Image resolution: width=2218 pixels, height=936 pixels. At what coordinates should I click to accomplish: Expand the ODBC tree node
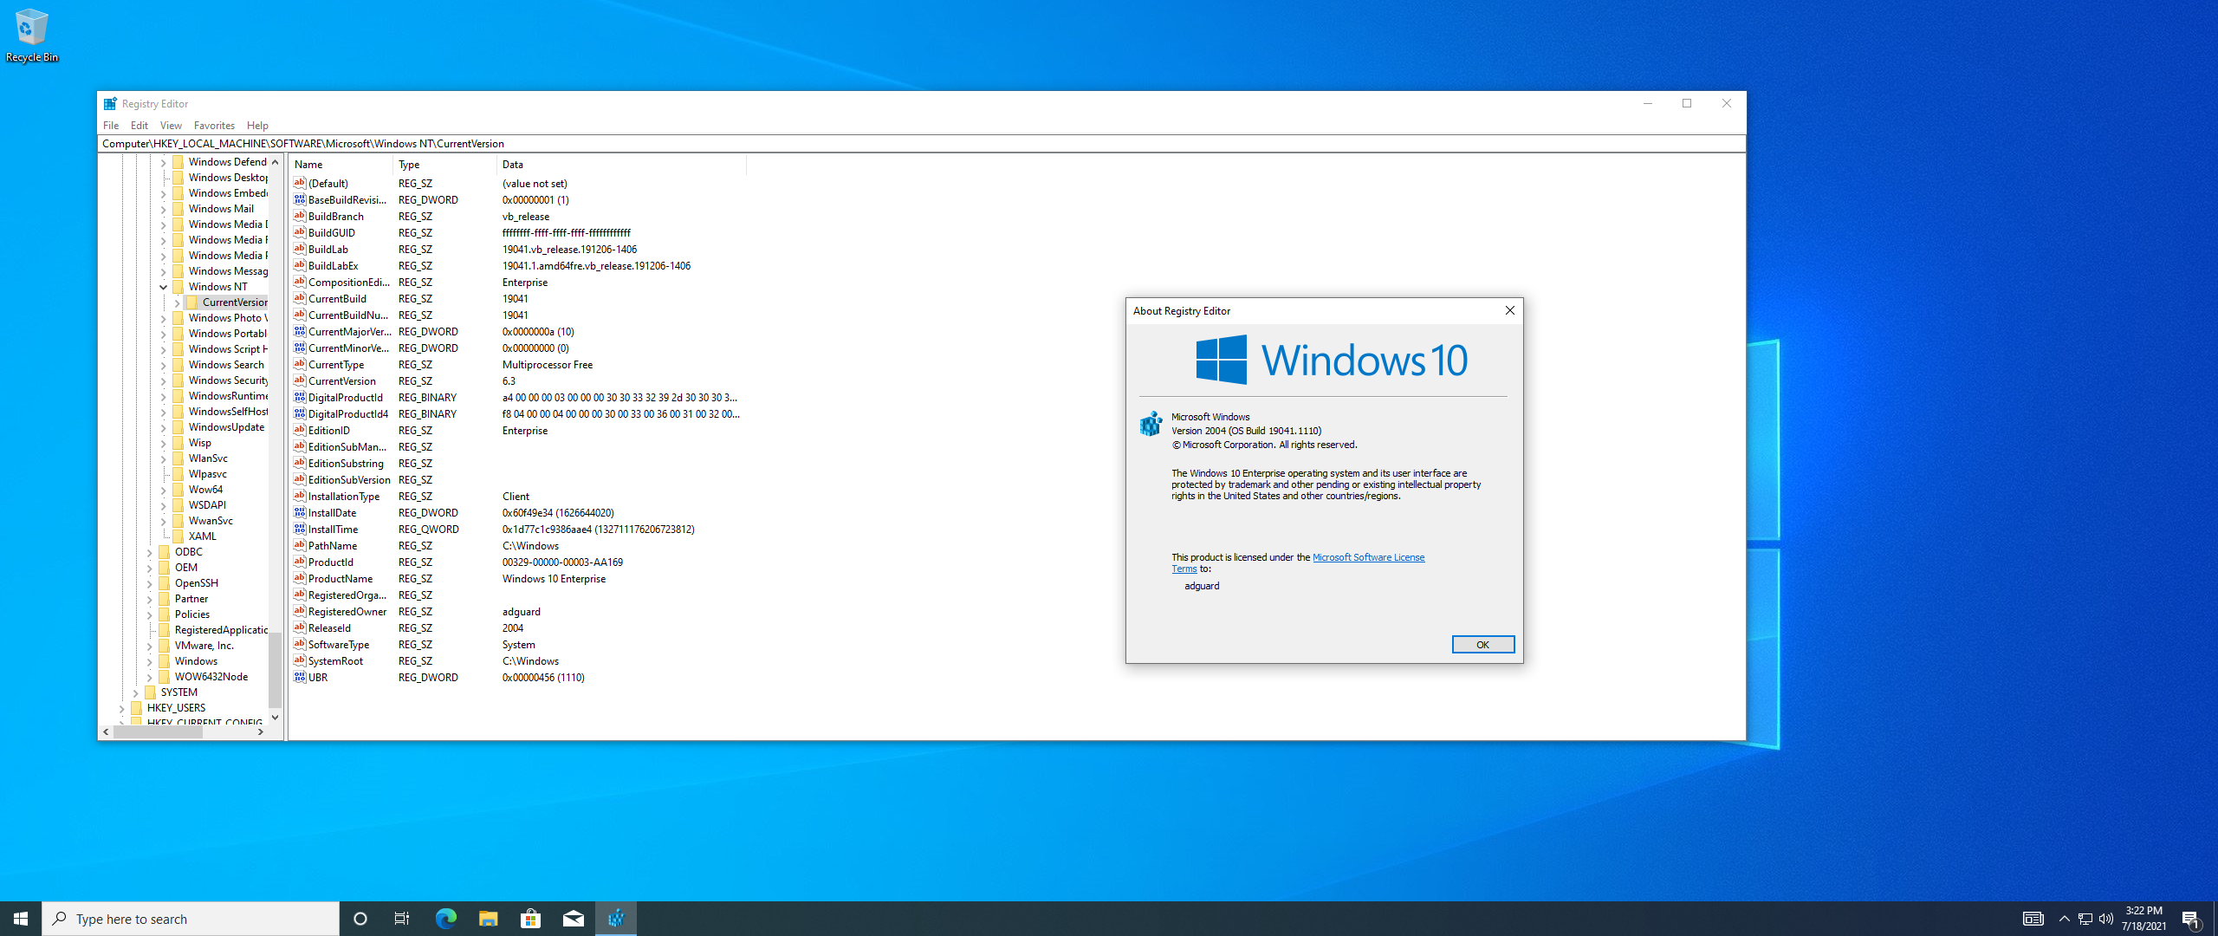[x=149, y=552]
